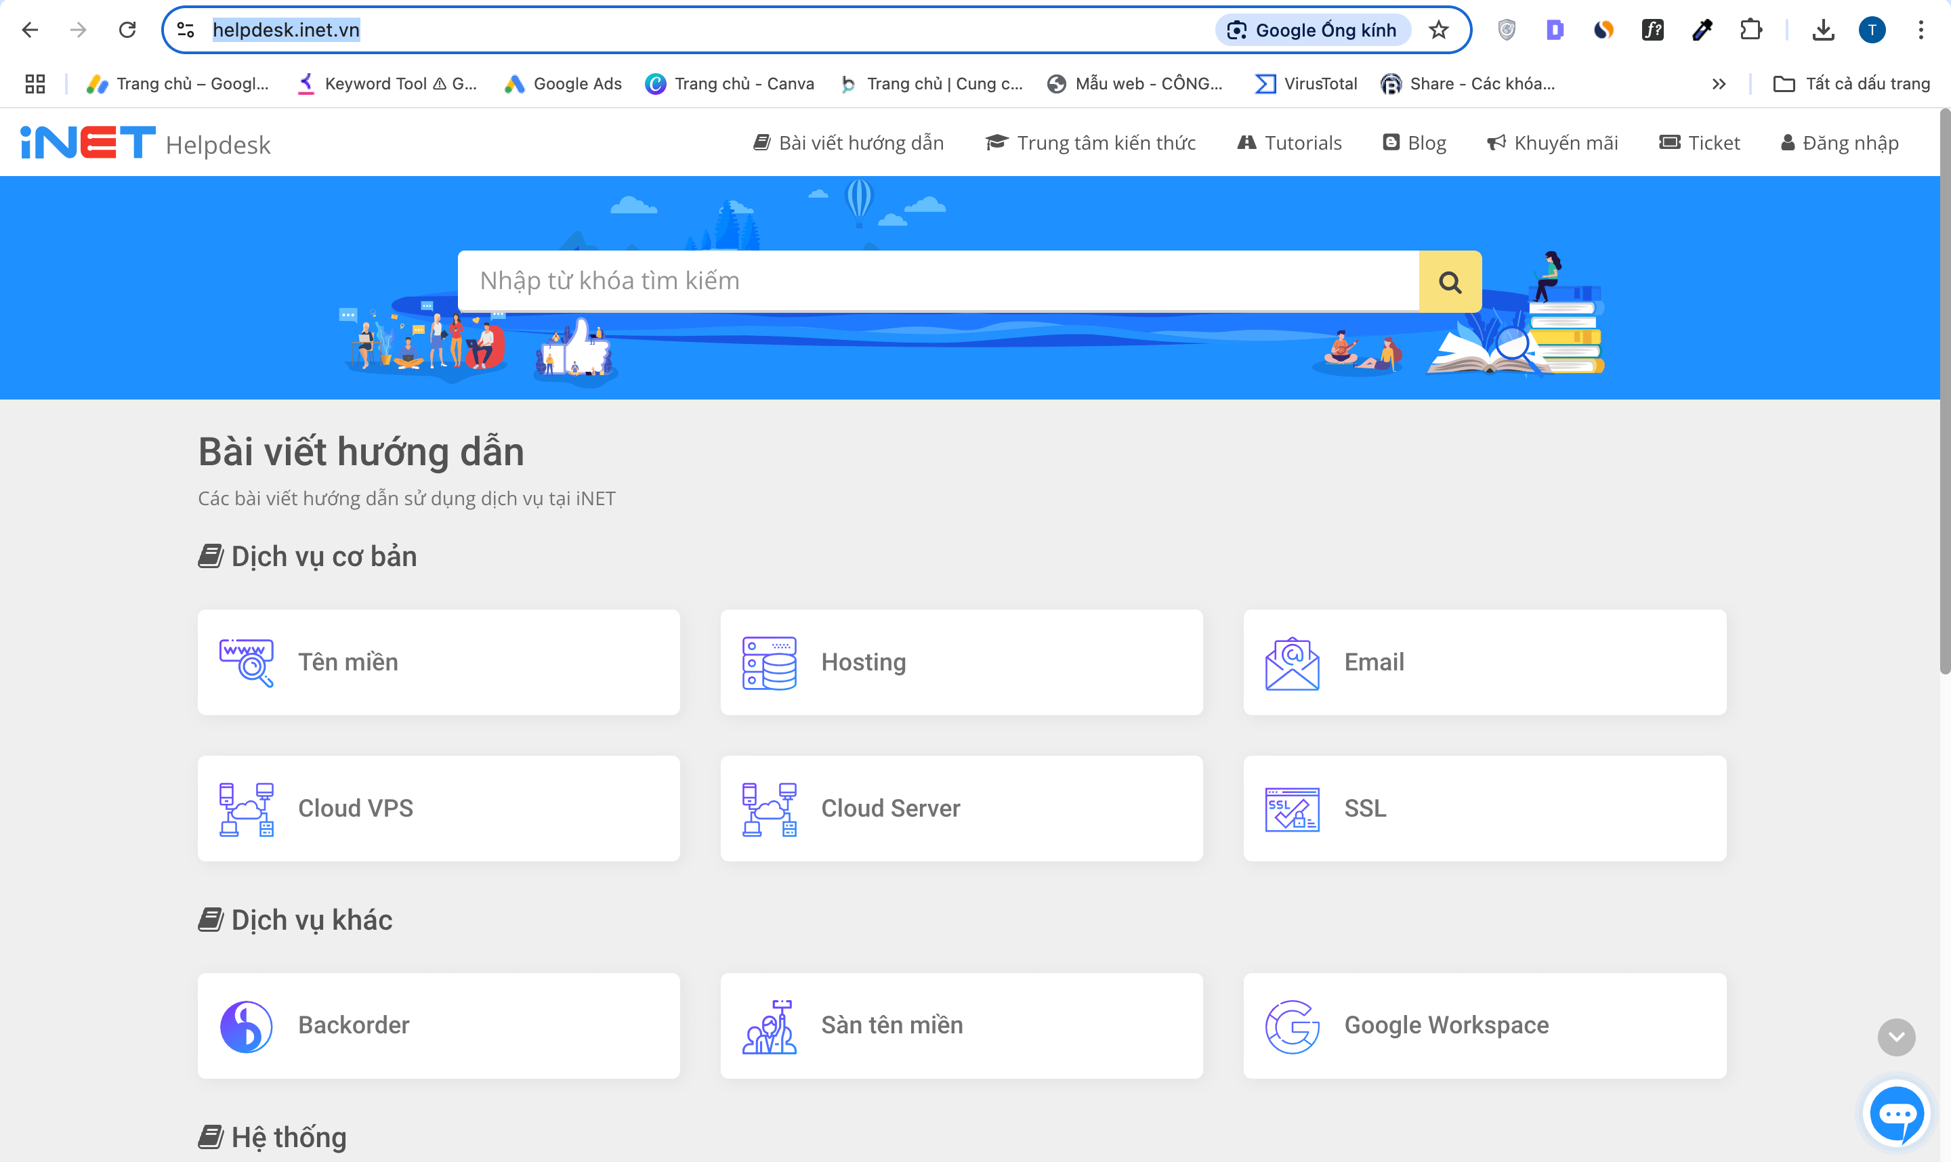Open Tutorials from the top navigation
The height and width of the screenshot is (1162, 1951).
click(1288, 142)
